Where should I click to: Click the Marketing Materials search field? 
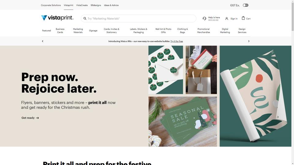pos(138,19)
